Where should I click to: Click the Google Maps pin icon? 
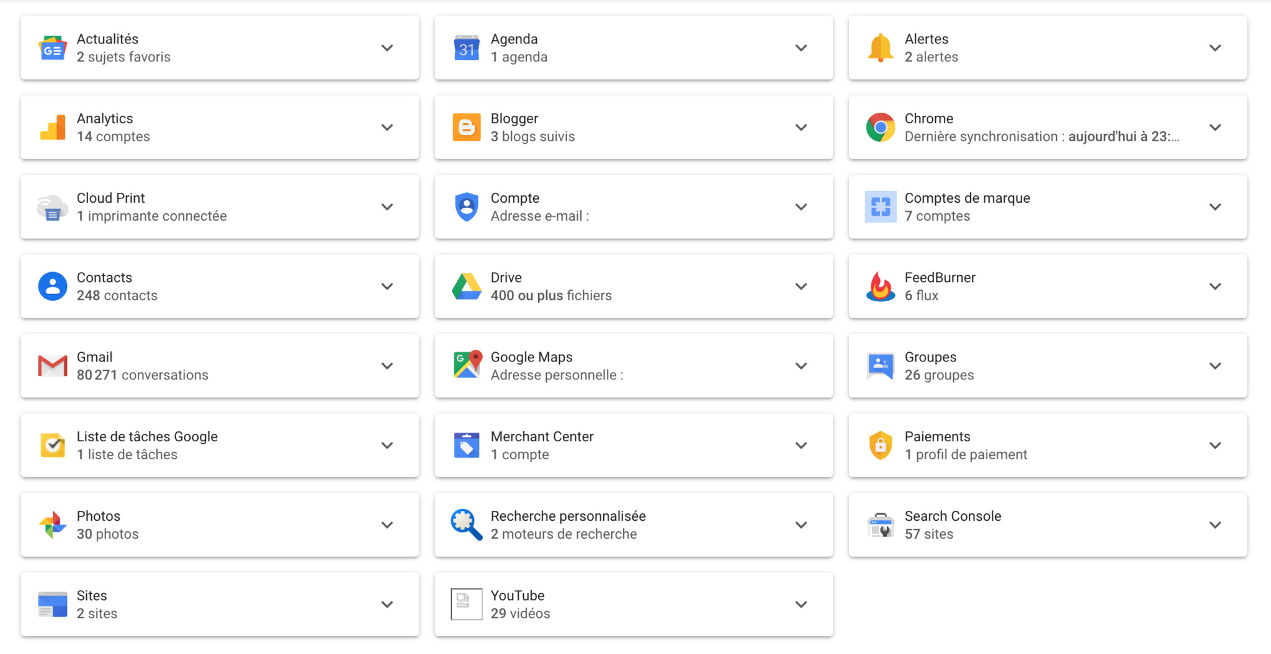466,365
